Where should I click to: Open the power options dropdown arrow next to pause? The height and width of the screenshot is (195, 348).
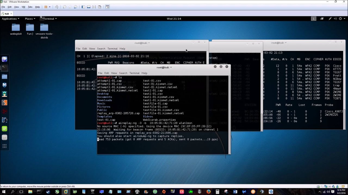click(49, 7)
